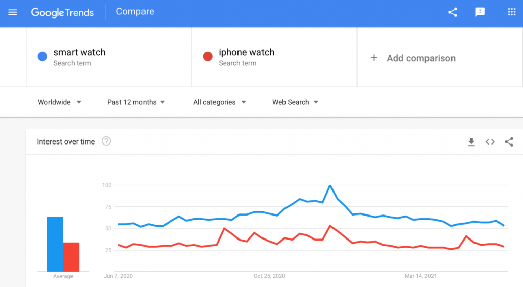Screen dimensions: 523x287
Task: Click the share icon in top header
Action: point(453,12)
